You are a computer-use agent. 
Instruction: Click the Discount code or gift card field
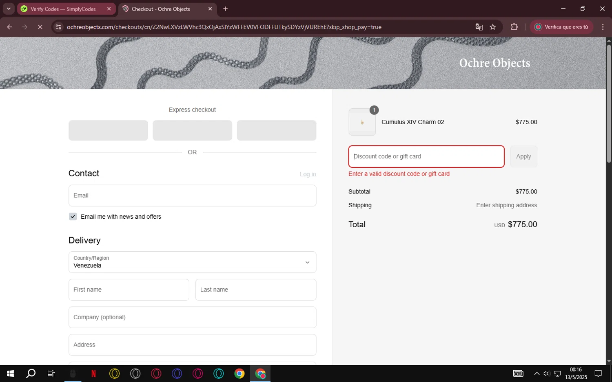click(426, 156)
